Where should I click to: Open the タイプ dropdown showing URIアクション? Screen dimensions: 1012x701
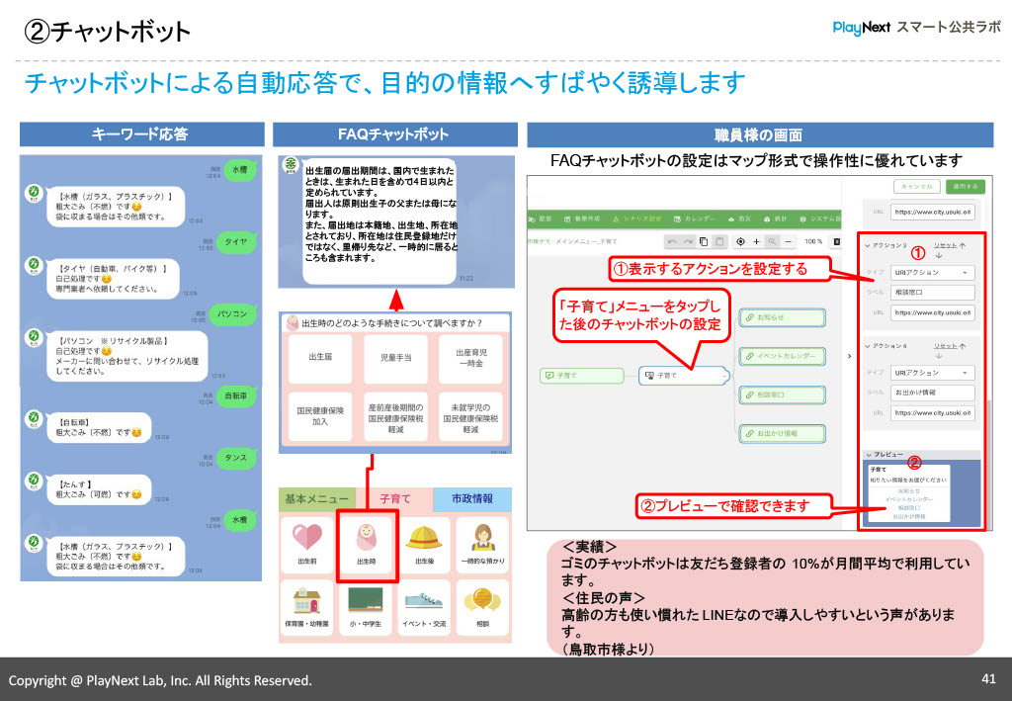click(932, 272)
